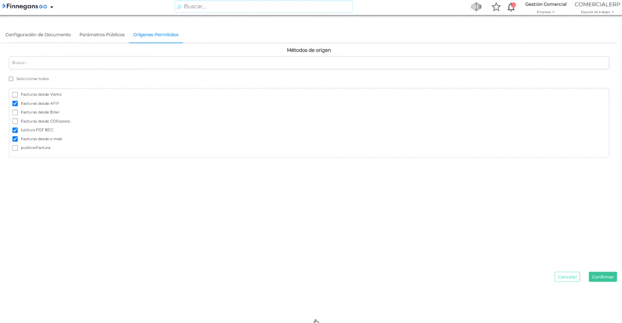Image resolution: width=622 pixels, height=323 pixels.
Task: Open the AI assistant brain icon
Action: pos(476,7)
